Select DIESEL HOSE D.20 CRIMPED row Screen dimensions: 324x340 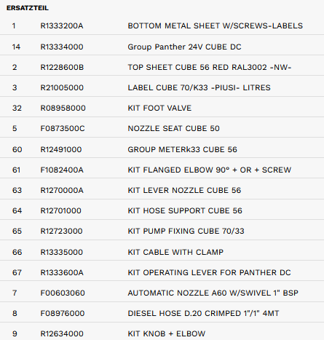click(x=162, y=313)
